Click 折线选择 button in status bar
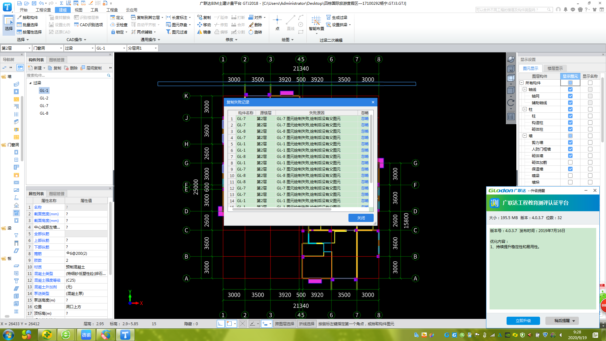Screen dimensions: 606x341 click(x=307, y=324)
